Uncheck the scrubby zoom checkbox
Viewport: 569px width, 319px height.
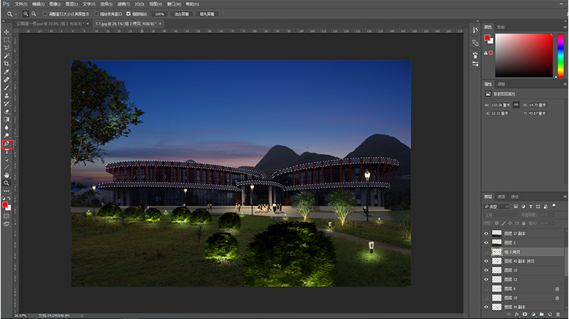pyautogui.click(x=128, y=13)
